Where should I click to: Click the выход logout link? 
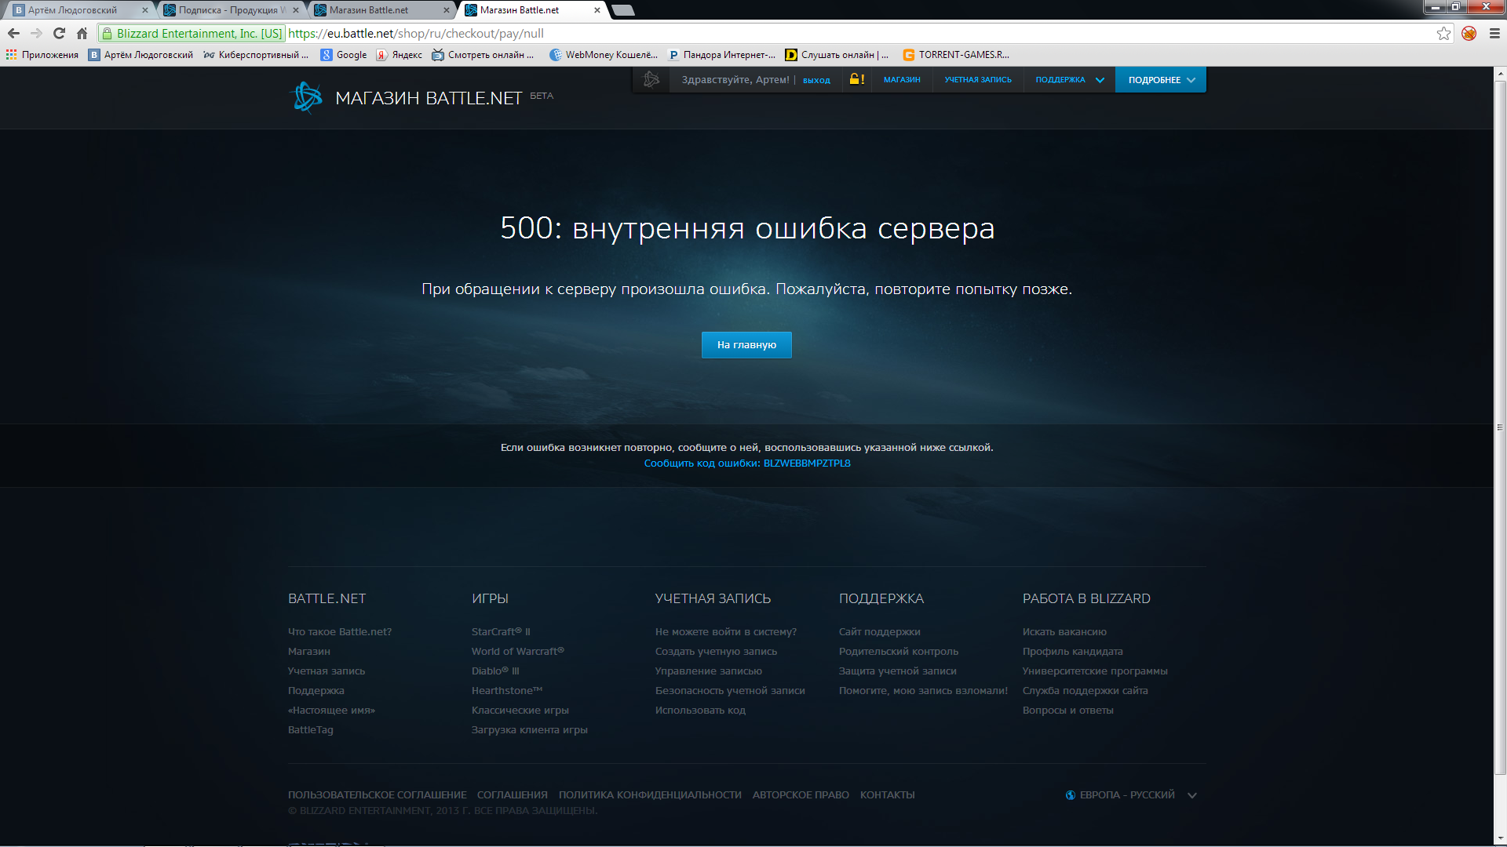tap(816, 80)
